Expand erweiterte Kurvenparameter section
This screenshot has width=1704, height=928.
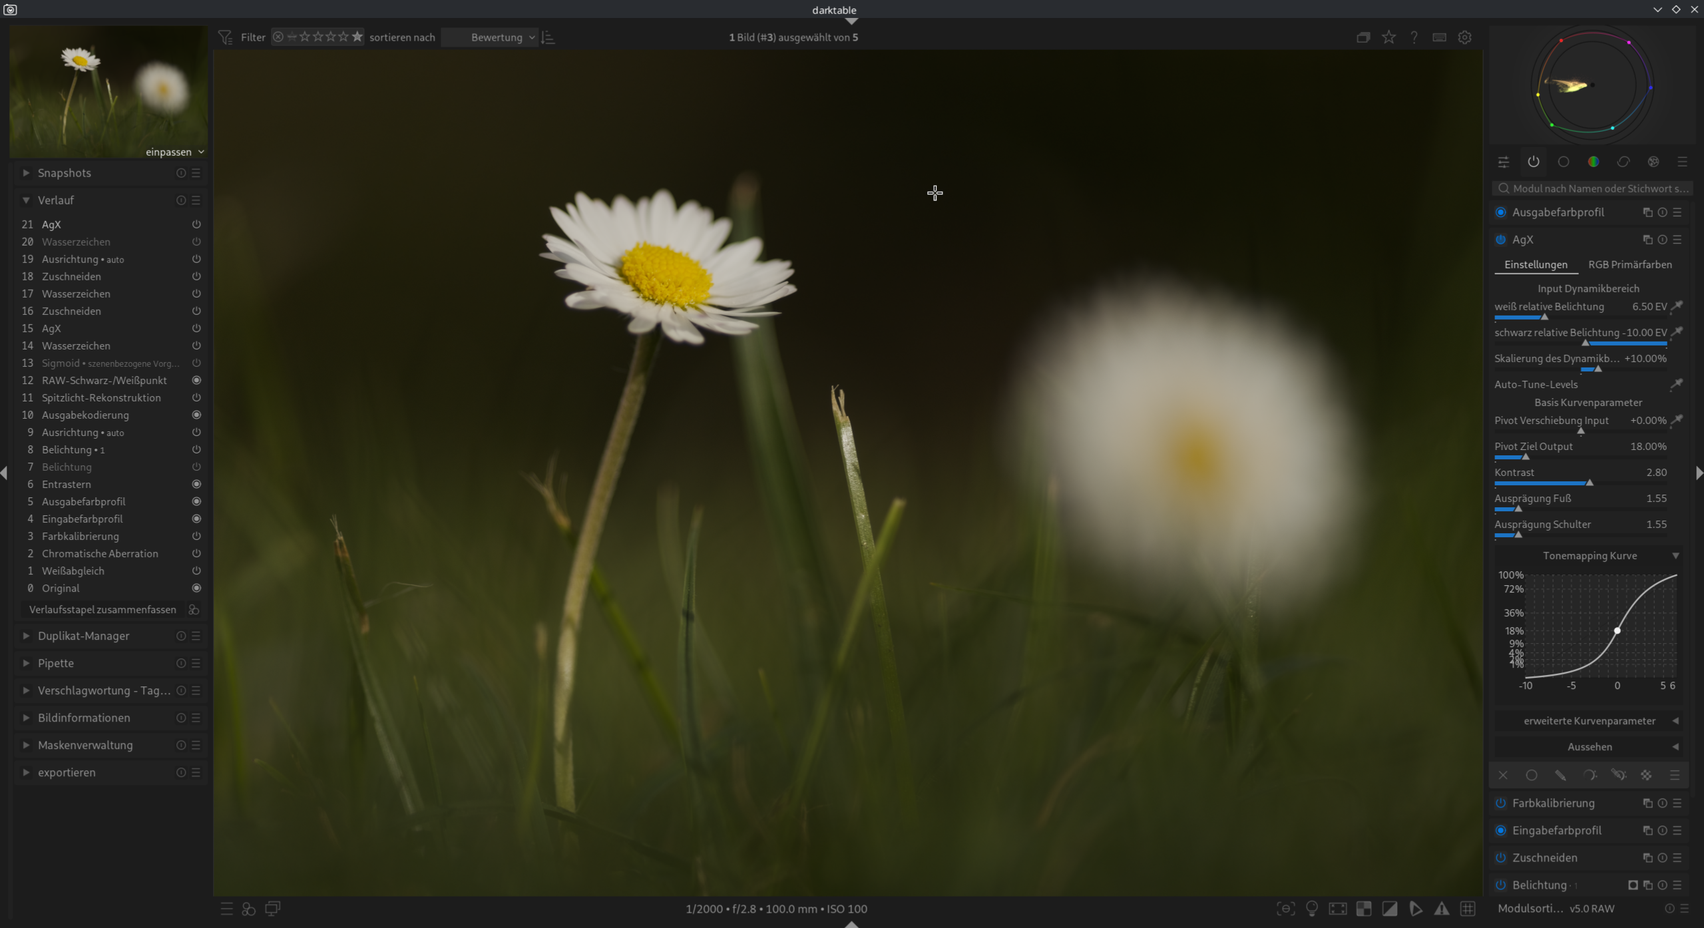click(x=1589, y=721)
